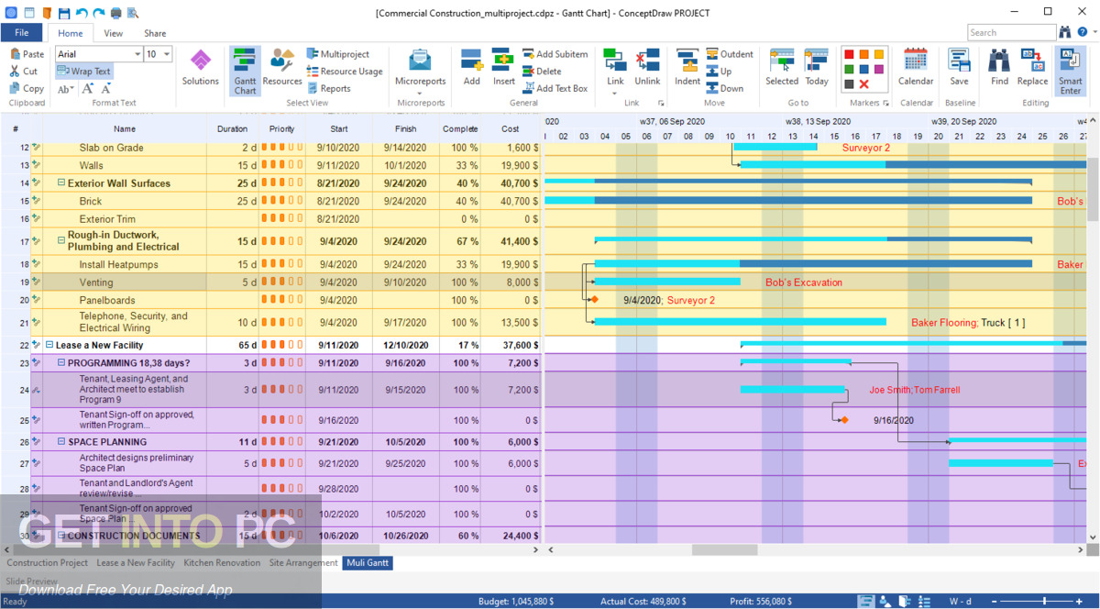Open the File menu
Image resolution: width=1100 pixels, height=609 pixels.
click(22, 33)
